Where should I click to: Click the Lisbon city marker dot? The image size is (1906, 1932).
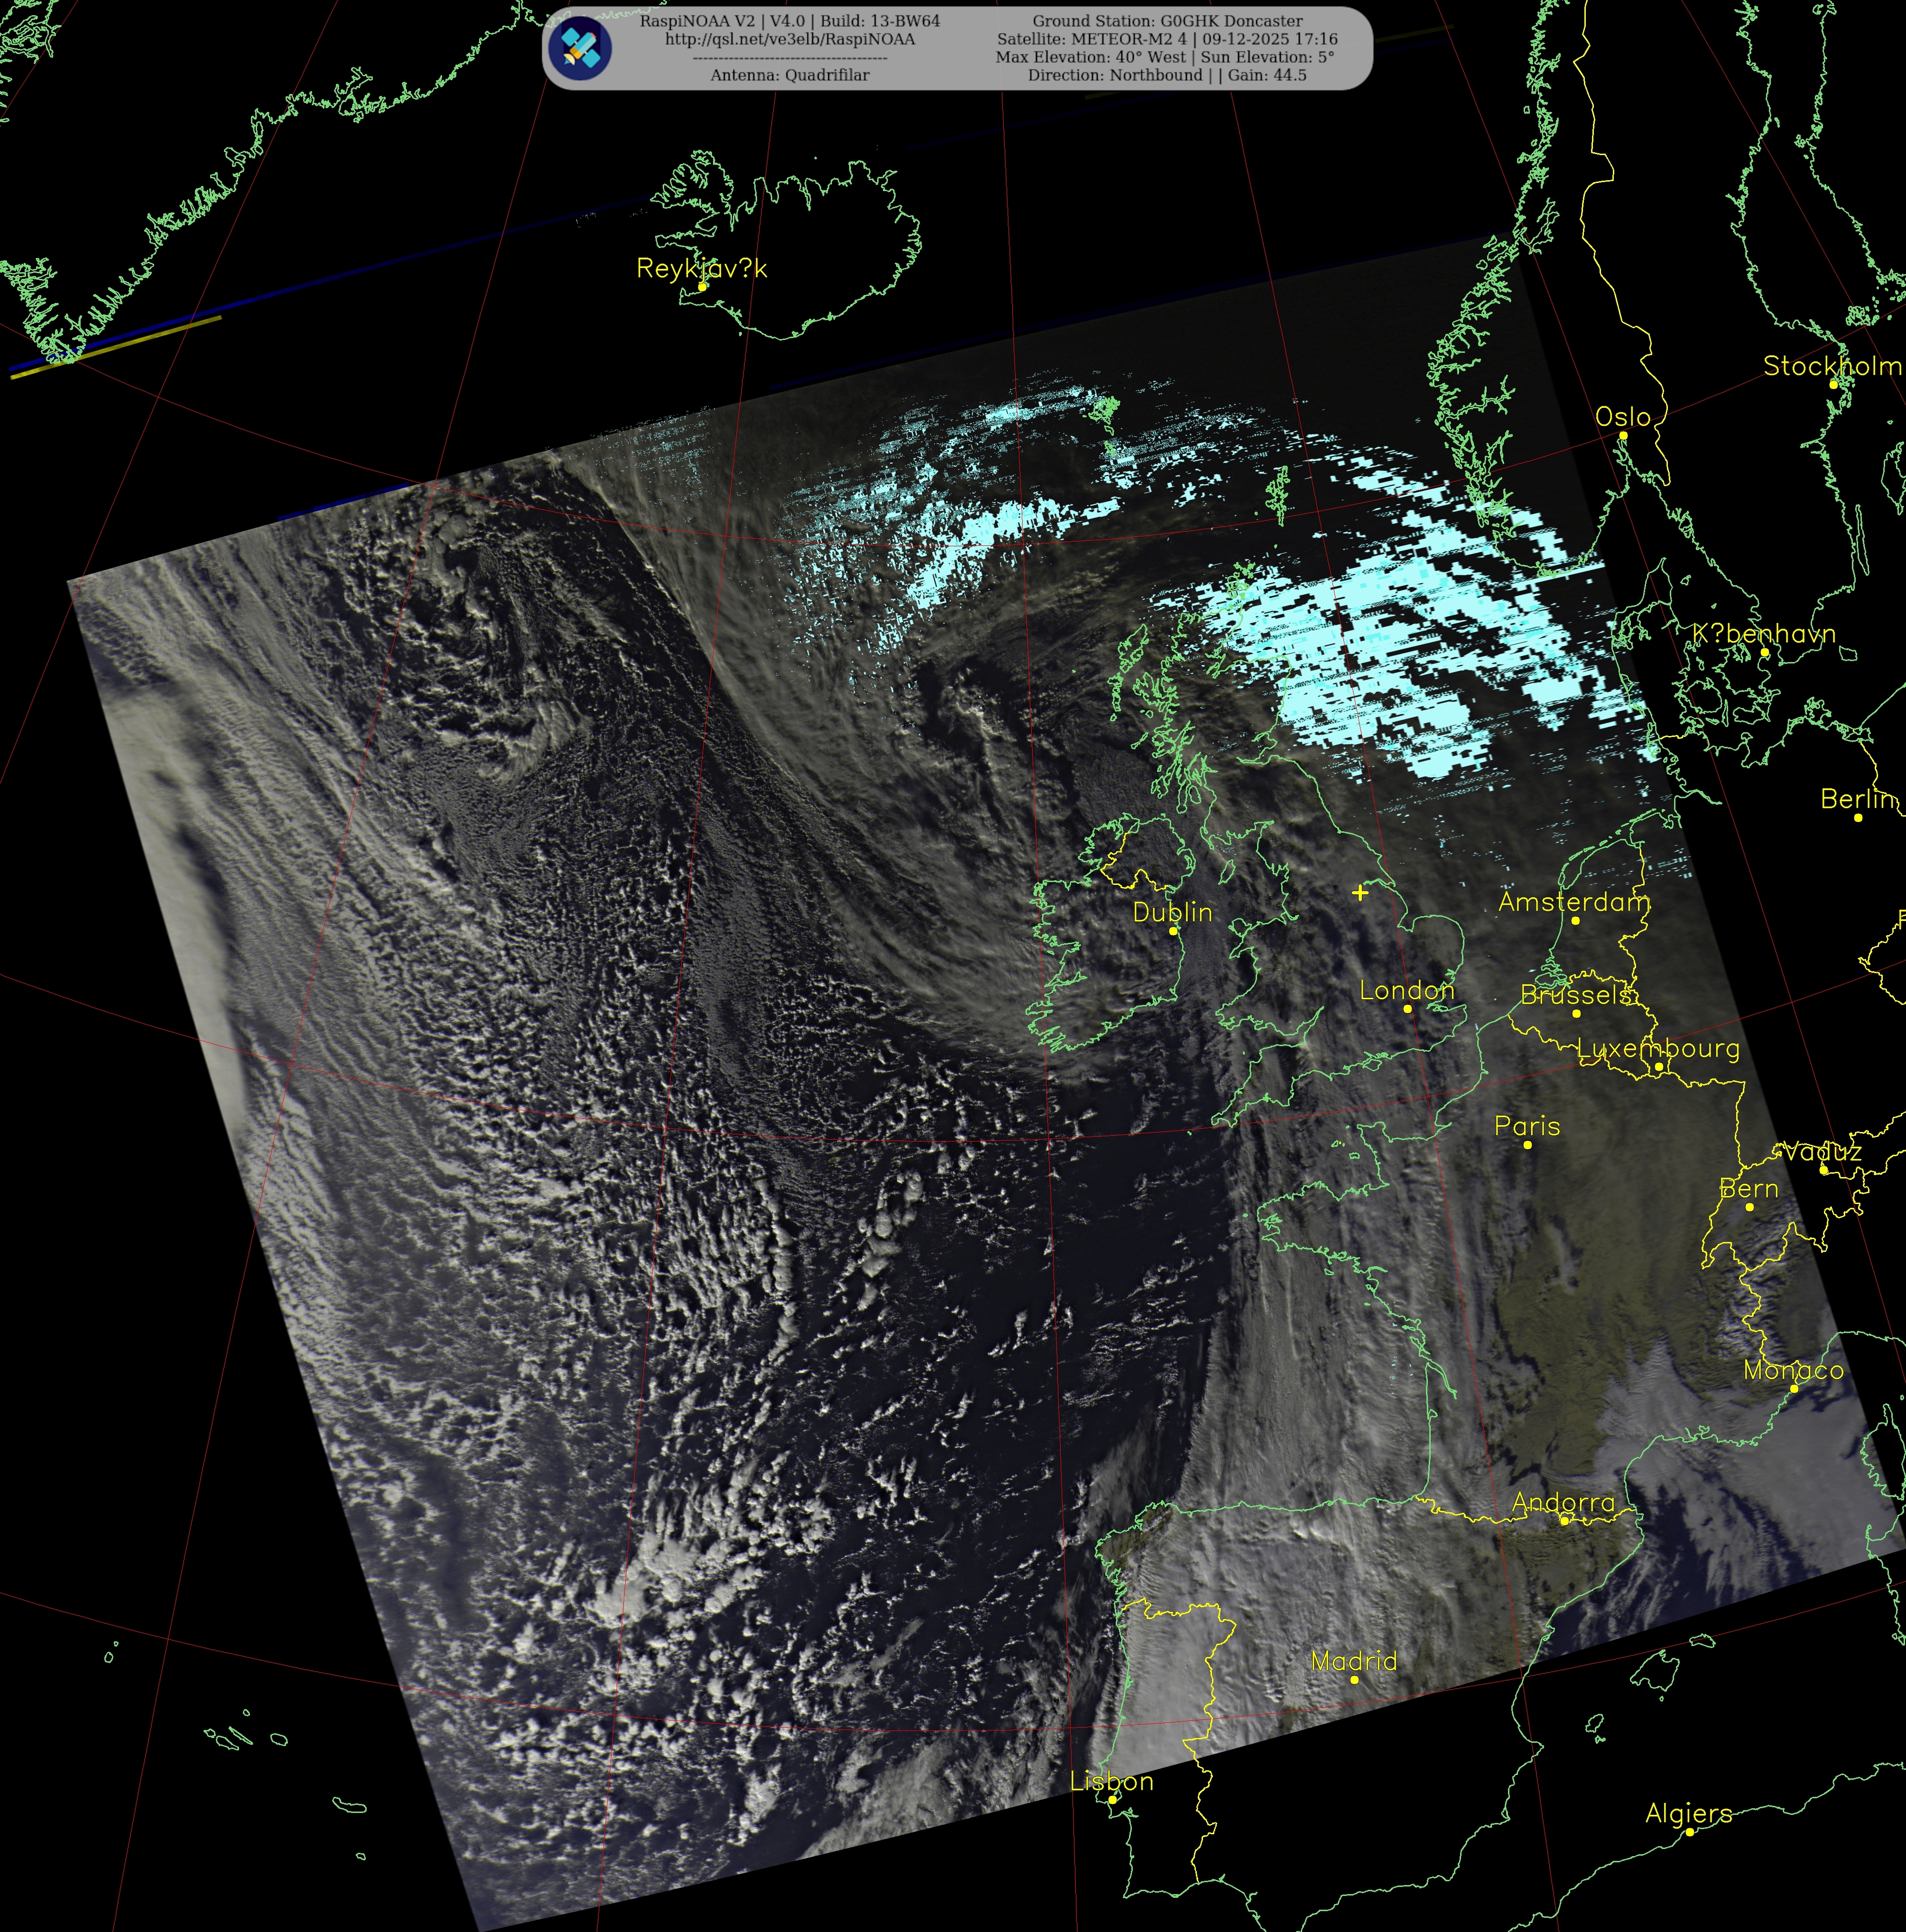(1111, 1800)
